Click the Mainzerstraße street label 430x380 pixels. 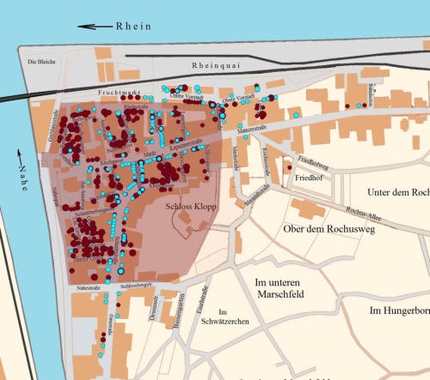coord(252,129)
